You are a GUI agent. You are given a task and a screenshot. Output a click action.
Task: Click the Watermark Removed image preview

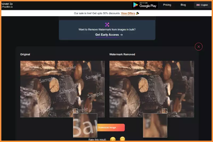tap(151, 89)
